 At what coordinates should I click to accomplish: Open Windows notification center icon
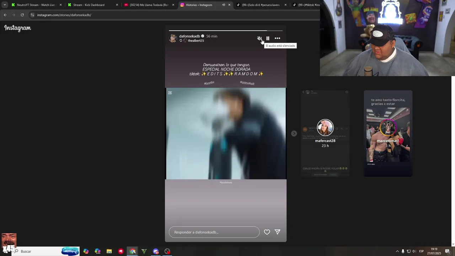click(x=447, y=251)
